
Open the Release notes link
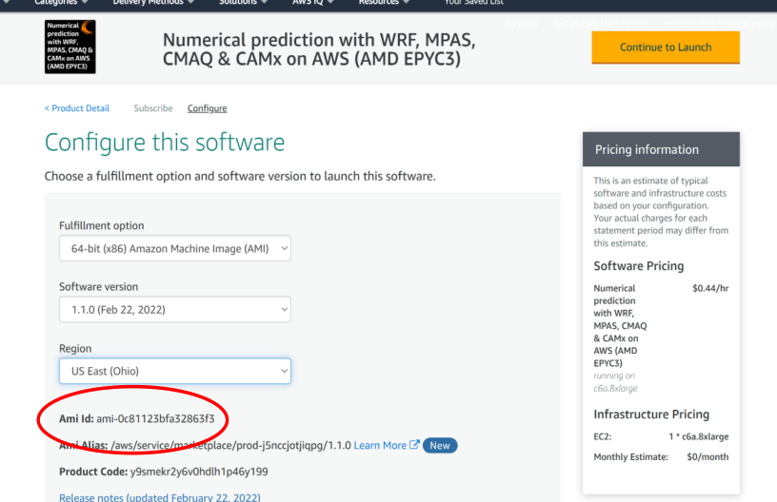(x=160, y=497)
